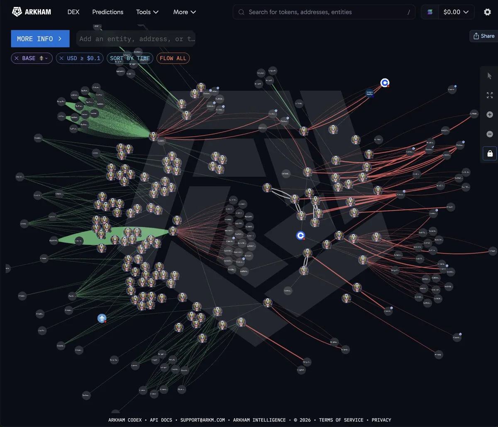Open the PRIVACY footer link
Screen dimensions: 498x427
click(381, 420)
